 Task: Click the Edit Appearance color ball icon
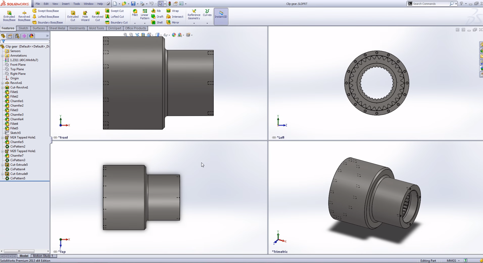(174, 35)
